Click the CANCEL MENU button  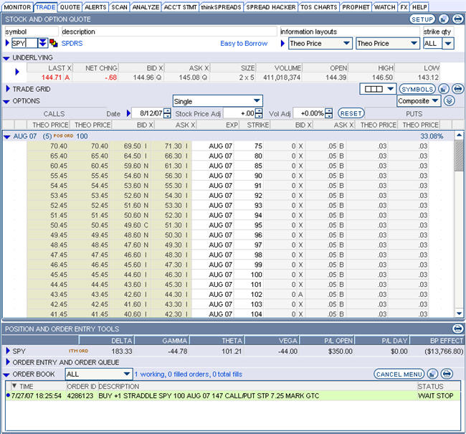[x=399, y=374]
